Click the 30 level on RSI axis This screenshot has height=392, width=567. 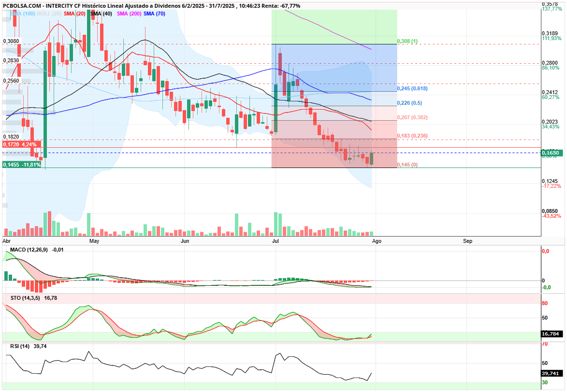coord(545,382)
